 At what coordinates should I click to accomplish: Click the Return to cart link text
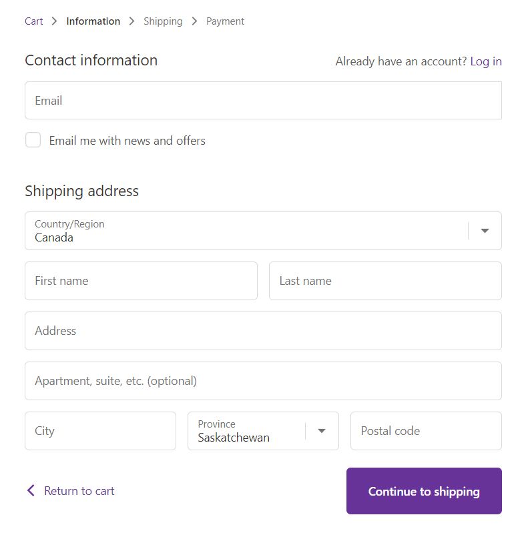pos(79,491)
